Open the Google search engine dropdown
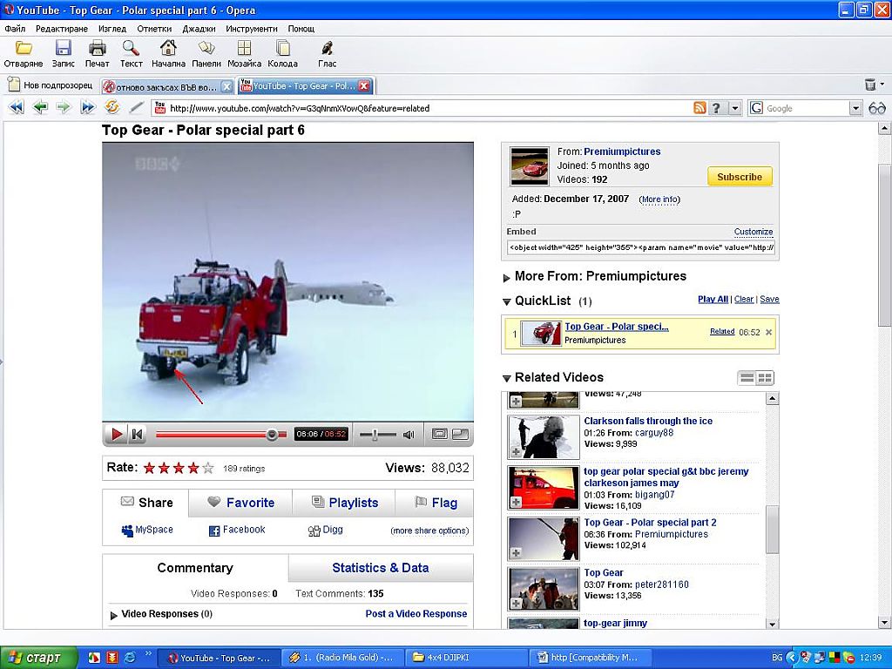 point(855,108)
